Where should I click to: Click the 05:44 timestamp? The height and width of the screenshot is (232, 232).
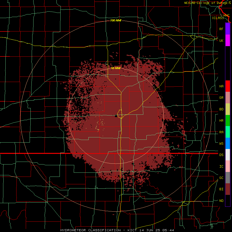pyautogui.click(x=168, y=230)
